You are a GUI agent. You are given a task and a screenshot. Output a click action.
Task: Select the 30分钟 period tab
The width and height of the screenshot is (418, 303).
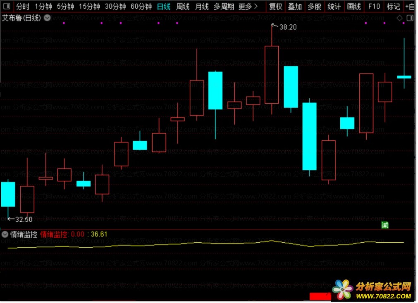[x=115, y=6]
